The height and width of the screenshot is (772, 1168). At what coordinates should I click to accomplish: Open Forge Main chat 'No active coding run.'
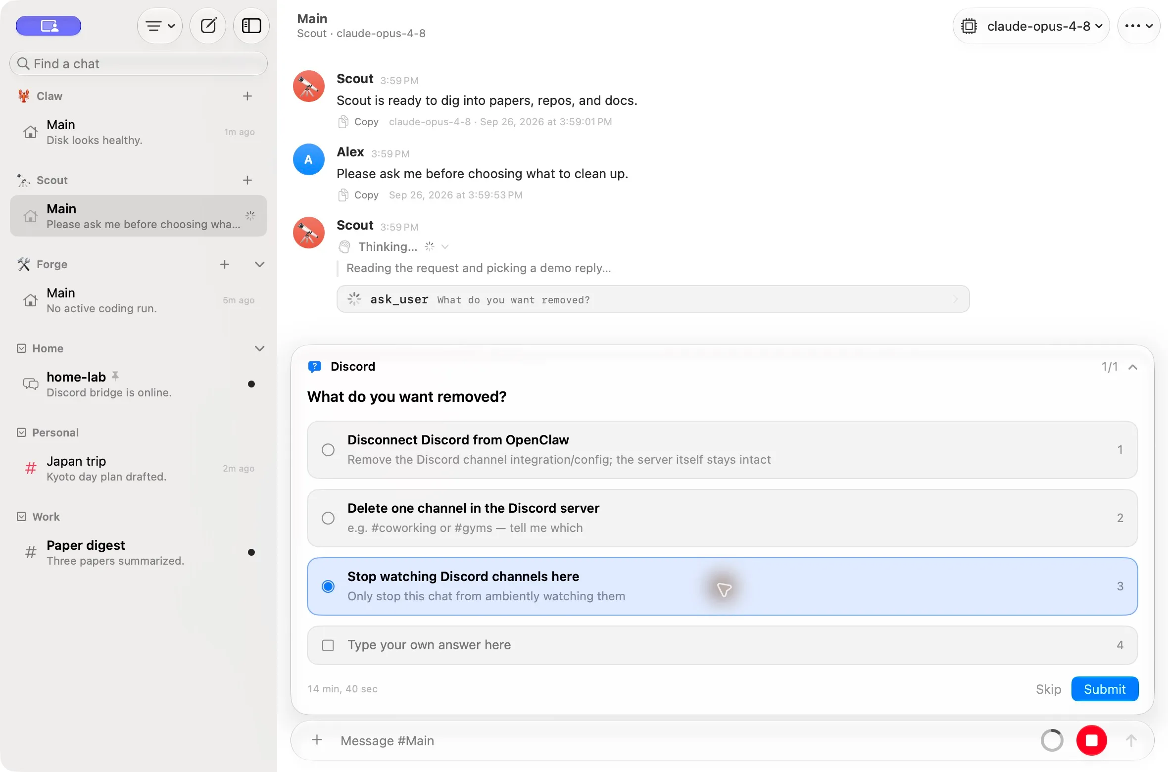tap(139, 300)
